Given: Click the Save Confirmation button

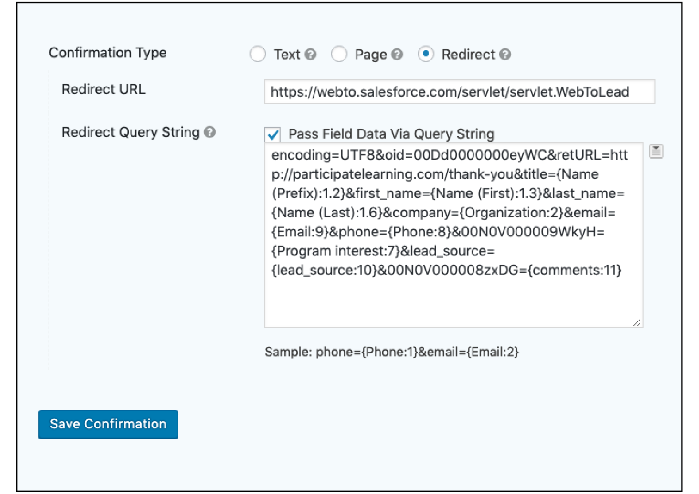Looking at the screenshot, I should pyautogui.click(x=108, y=424).
